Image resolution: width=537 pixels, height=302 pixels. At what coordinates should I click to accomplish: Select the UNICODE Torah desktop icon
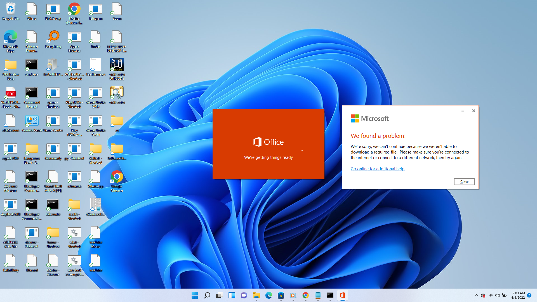tap(117, 69)
